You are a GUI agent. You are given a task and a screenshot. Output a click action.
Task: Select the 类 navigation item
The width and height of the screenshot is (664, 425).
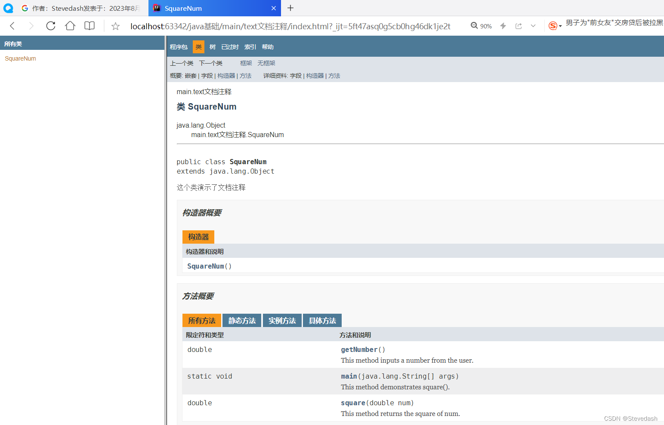pos(198,47)
